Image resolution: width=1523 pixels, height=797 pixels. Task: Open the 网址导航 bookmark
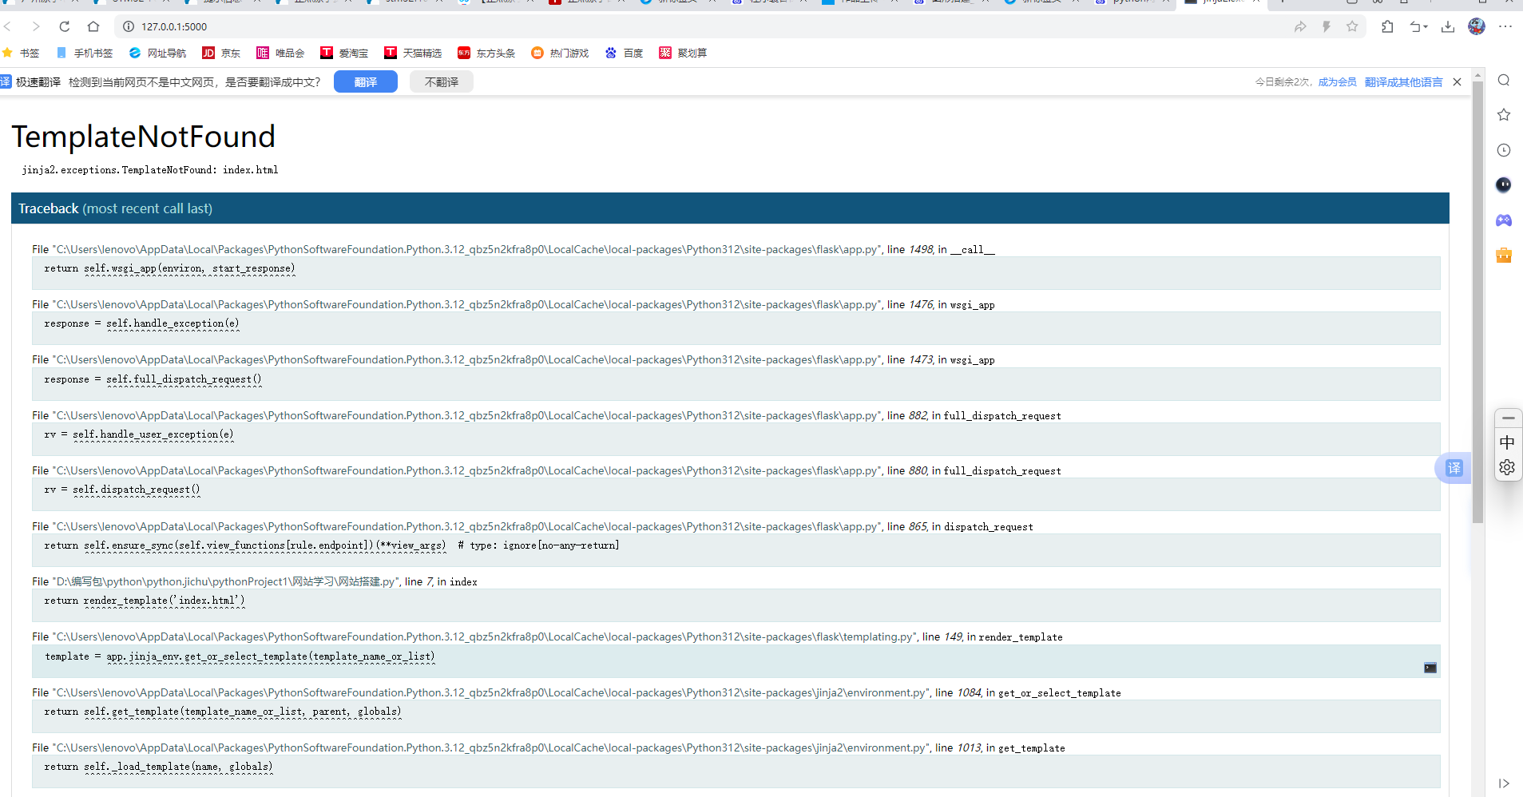(x=157, y=53)
